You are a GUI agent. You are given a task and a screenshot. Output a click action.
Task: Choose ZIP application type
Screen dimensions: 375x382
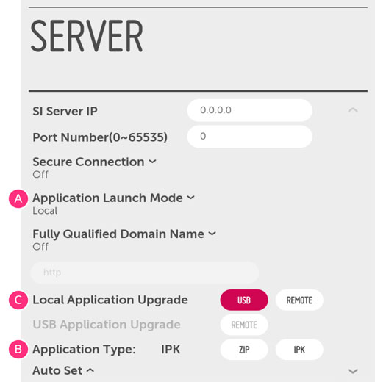pos(244,350)
